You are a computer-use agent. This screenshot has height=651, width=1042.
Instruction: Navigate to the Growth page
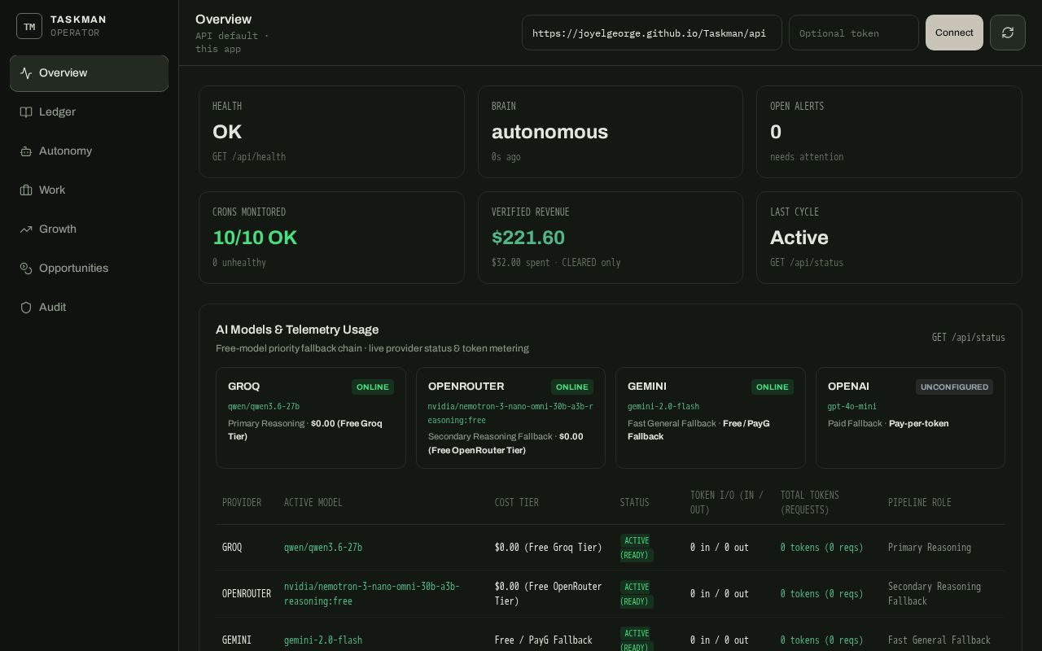pos(89,229)
